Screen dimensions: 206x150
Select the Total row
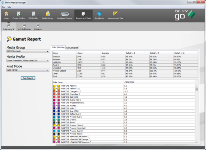pyautogui.click(x=125, y=76)
